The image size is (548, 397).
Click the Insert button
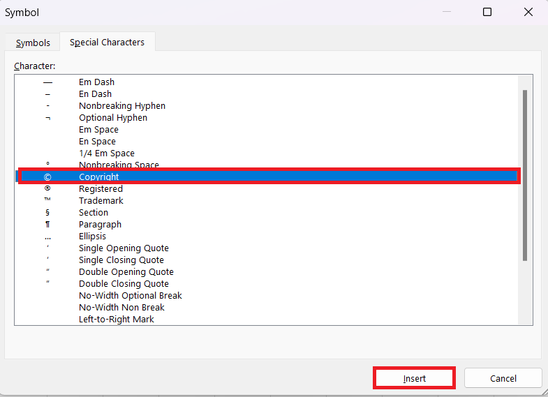pyautogui.click(x=414, y=378)
